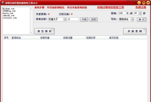
Task: Click the ①添加查询域名 step text
Action: (56, 7)
